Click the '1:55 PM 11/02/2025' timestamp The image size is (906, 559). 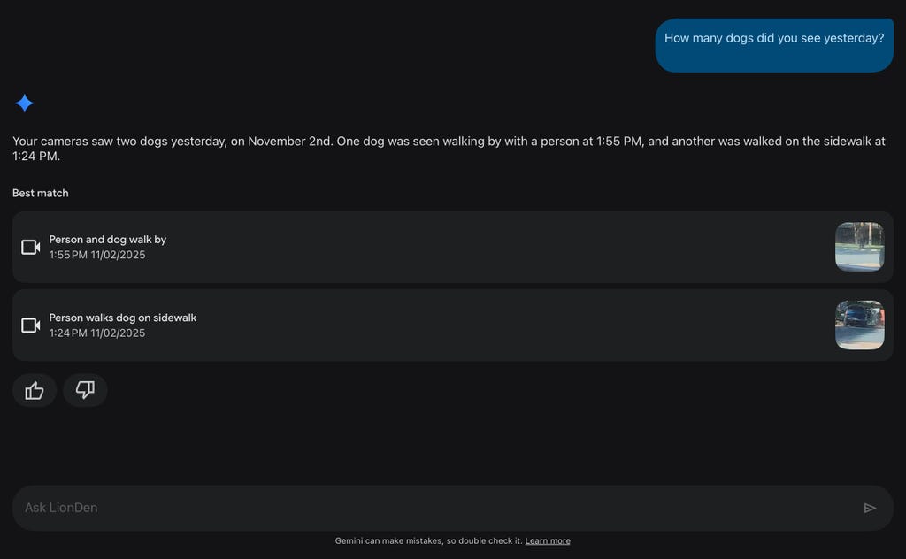click(97, 256)
